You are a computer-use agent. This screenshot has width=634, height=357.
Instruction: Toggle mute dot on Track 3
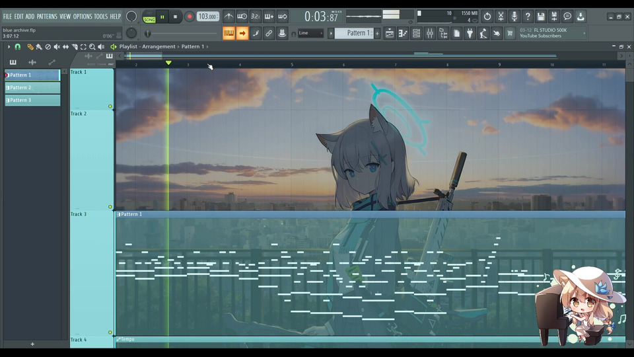[110, 333]
